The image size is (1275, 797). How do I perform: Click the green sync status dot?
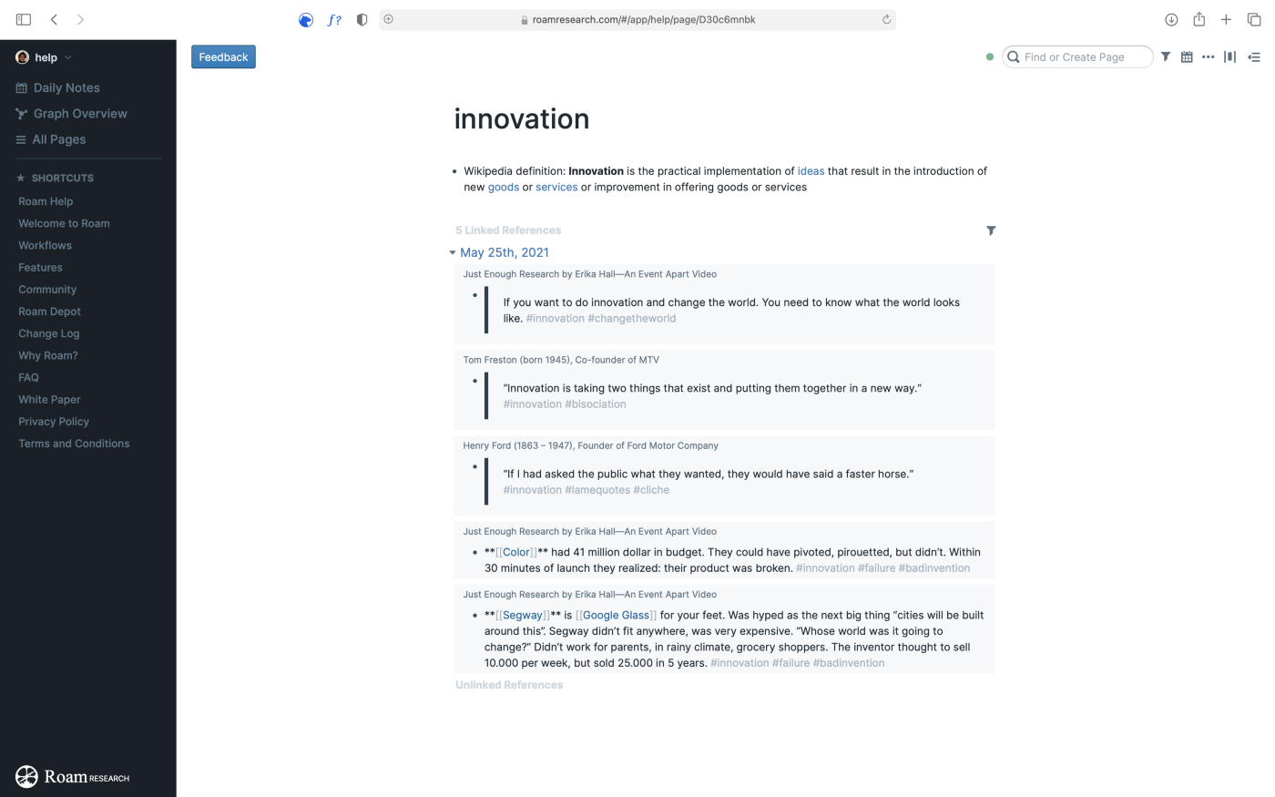point(990,56)
